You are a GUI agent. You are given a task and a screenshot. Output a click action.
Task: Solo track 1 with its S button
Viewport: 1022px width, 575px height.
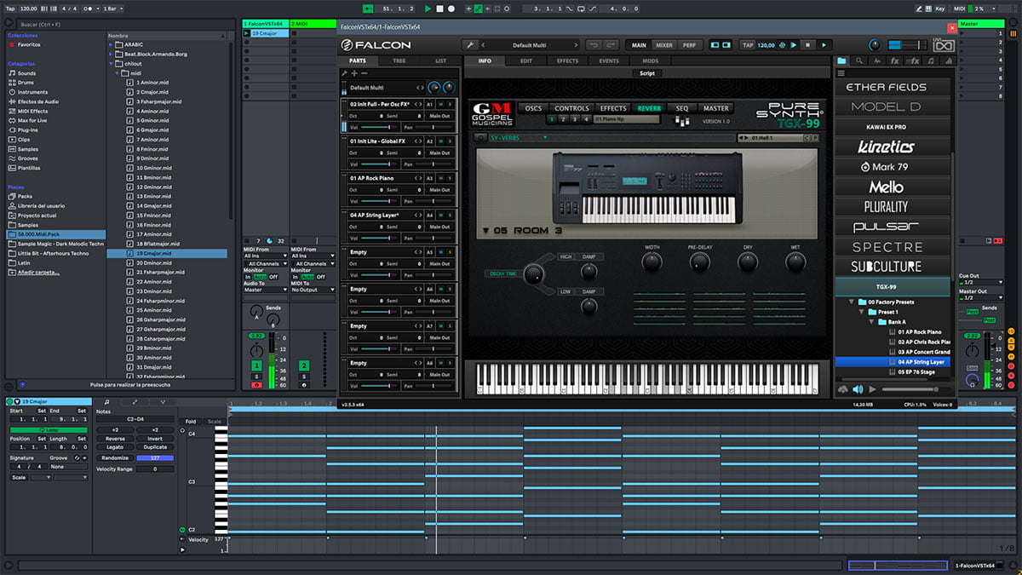coord(255,377)
